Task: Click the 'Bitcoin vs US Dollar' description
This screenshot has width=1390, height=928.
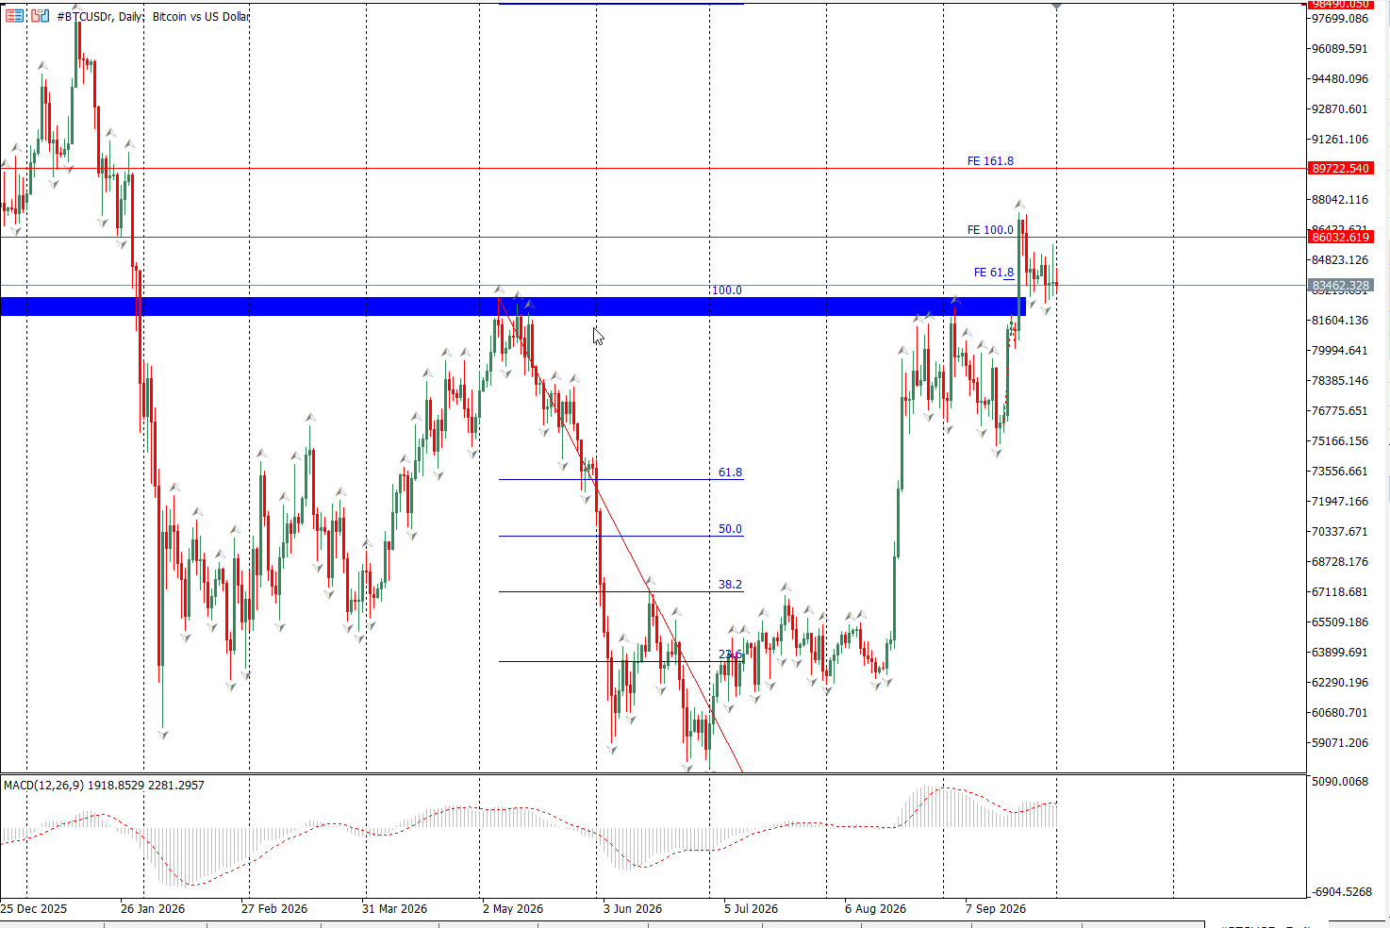Action: pyautogui.click(x=201, y=17)
